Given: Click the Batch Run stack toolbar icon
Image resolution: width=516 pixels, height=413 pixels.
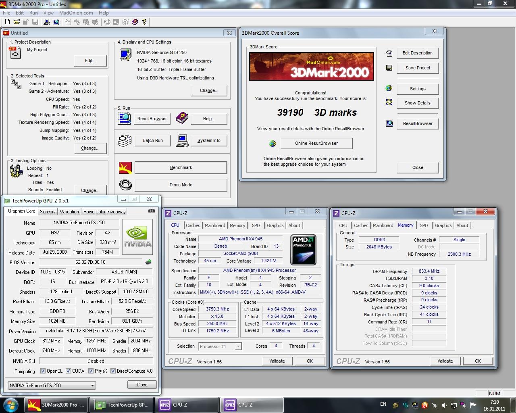Looking at the screenshot, I should pos(126,22).
